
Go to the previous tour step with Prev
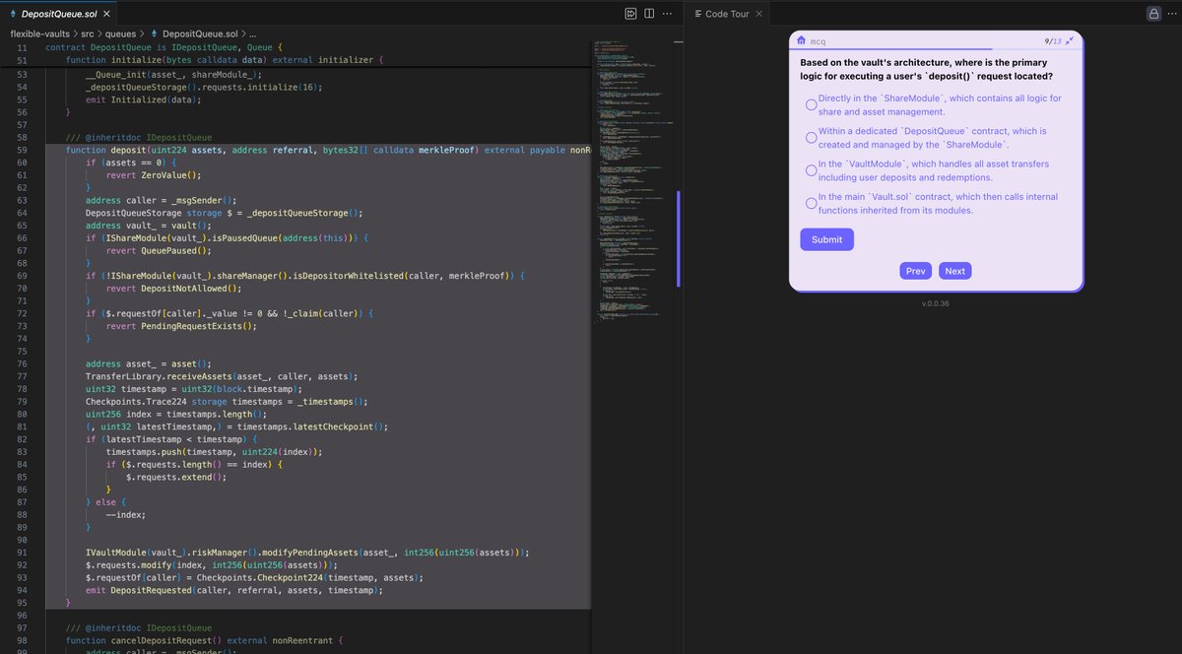point(916,271)
